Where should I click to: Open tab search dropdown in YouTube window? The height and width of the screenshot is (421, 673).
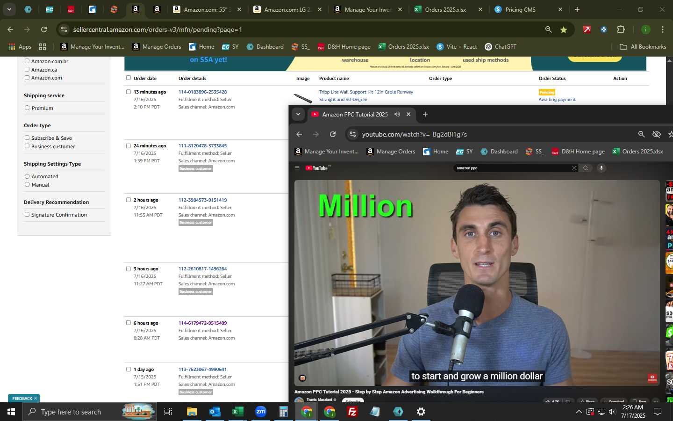(298, 114)
